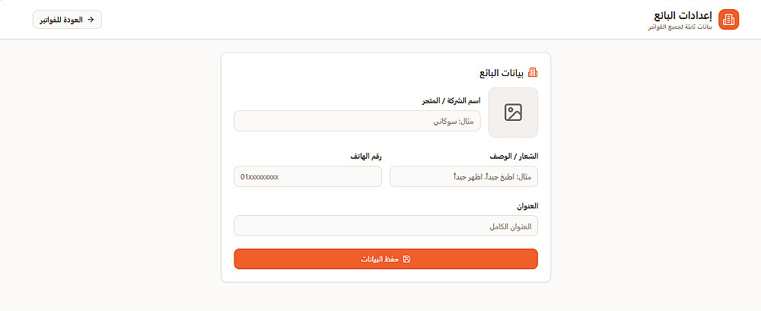This screenshot has height=311, width=761.
Task: Click the orange seller settings logo icon
Action: pos(728,20)
